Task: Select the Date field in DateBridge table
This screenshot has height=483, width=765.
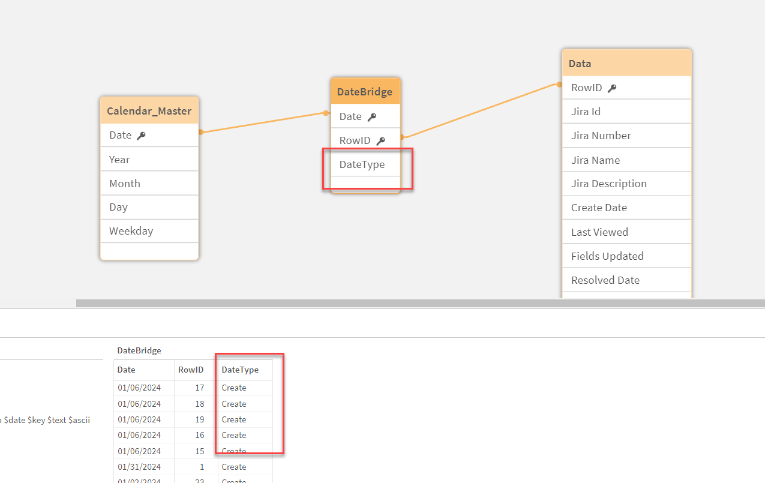Action: 365,116
